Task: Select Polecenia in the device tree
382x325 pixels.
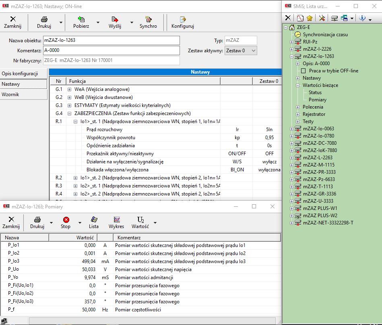Action: pos(313,107)
